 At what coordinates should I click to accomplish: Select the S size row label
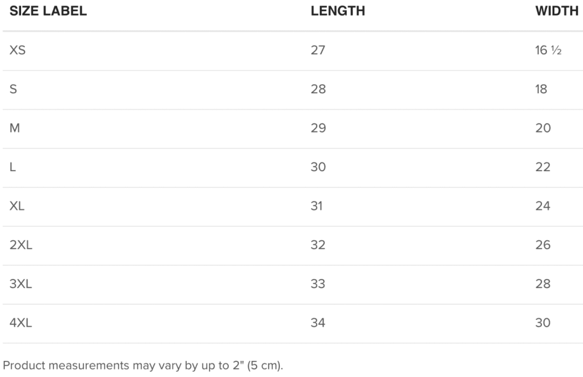(13, 89)
